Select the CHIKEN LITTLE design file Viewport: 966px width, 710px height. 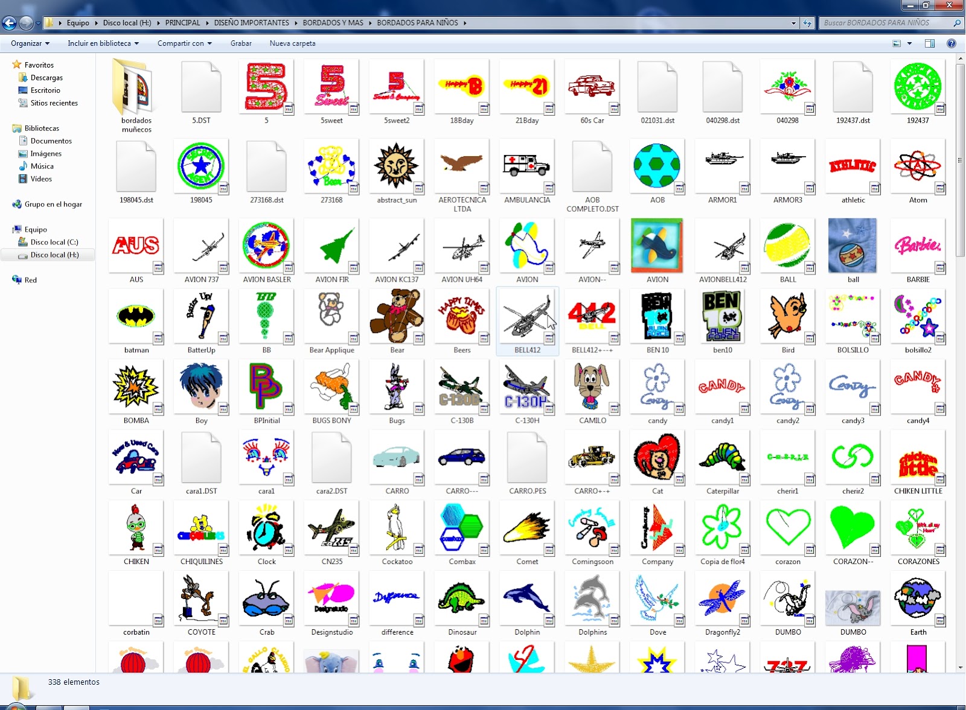[918, 458]
